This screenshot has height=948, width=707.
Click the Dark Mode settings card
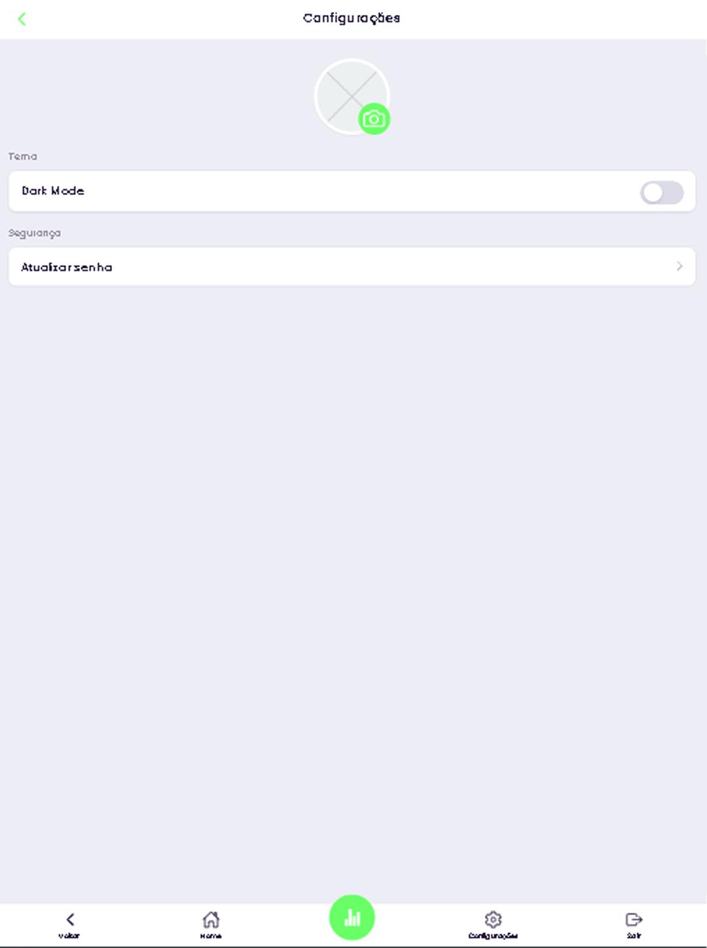tap(352, 191)
